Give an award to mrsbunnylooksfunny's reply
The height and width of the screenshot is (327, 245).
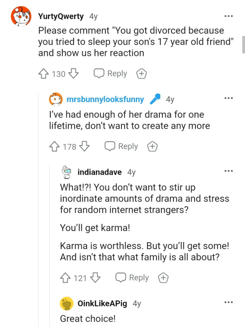pos(152,146)
